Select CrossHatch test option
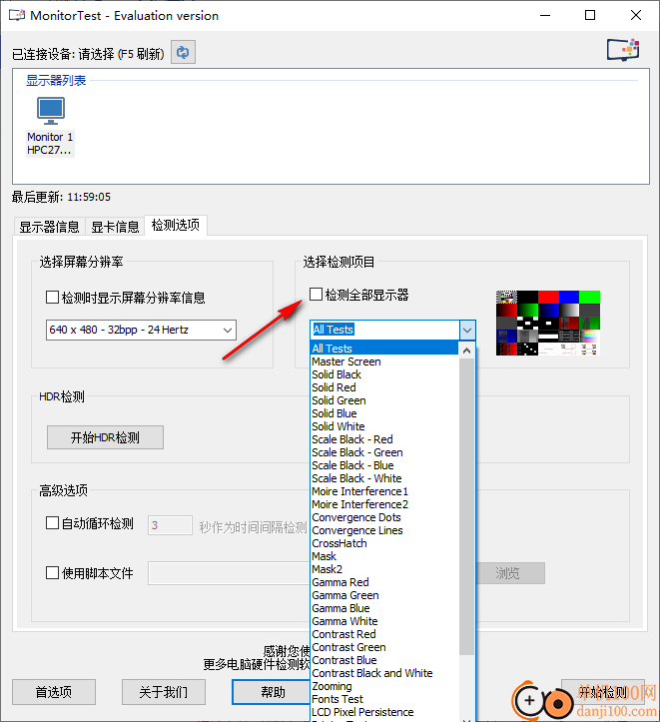660x722 pixels. pyautogui.click(x=384, y=543)
